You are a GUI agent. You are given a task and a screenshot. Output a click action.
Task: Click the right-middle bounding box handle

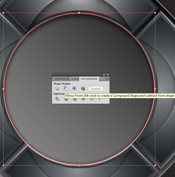(155, 89)
